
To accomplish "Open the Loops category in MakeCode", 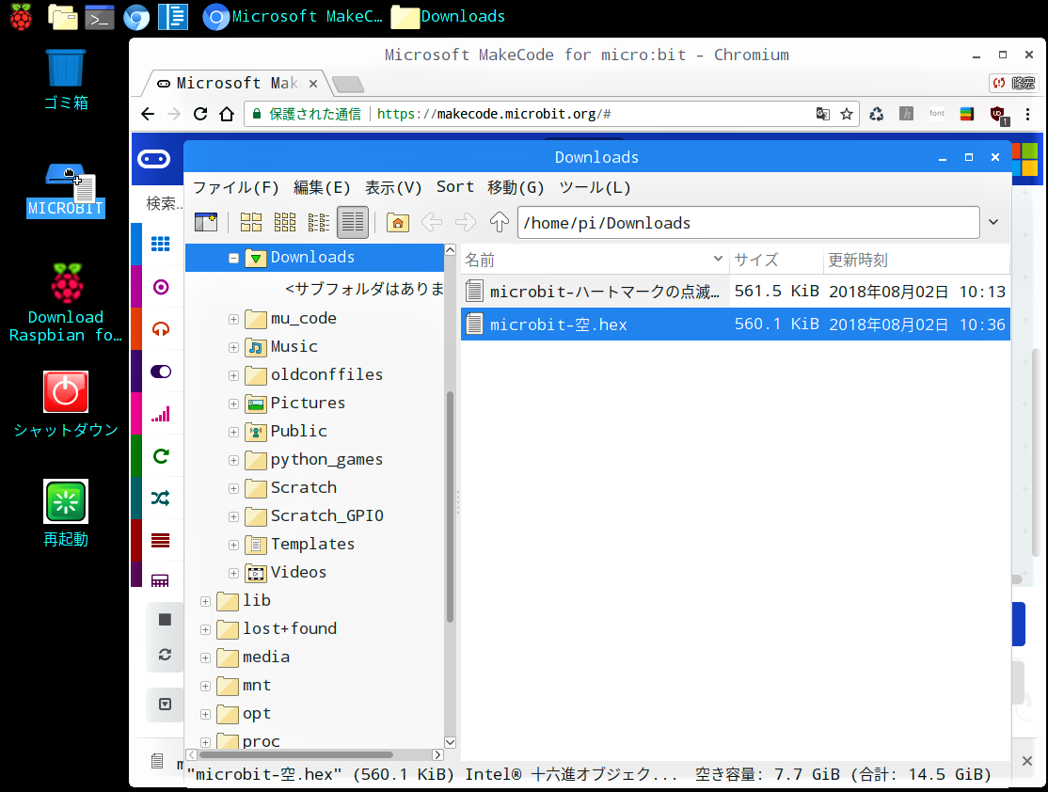I will 161,456.
